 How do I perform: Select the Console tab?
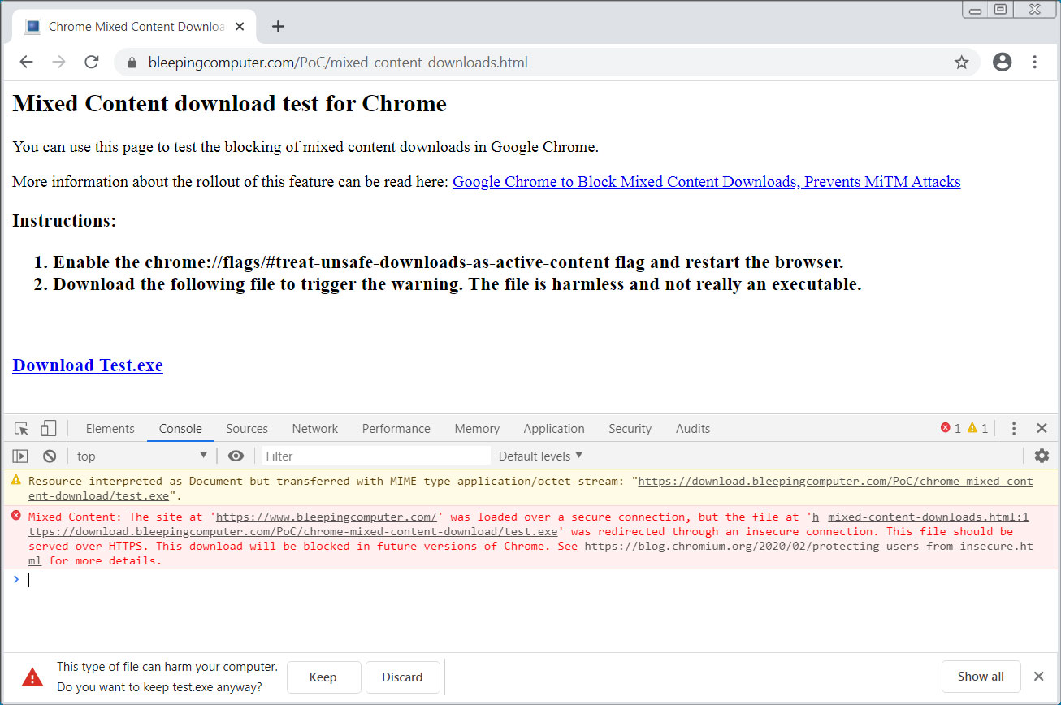click(180, 429)
